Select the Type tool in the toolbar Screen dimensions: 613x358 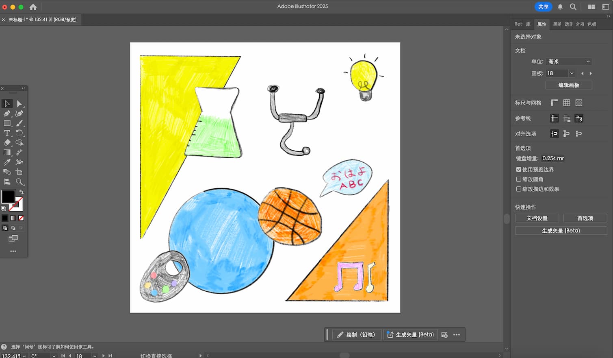[7, 133]
